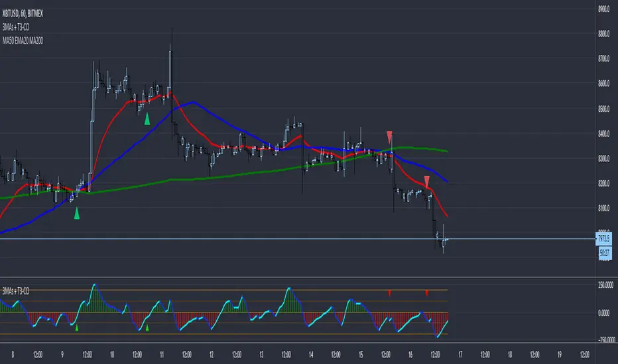The image size is (618, 364).
Task: Click the 8700.0 price axis label
Action: (x=604, y=59)
